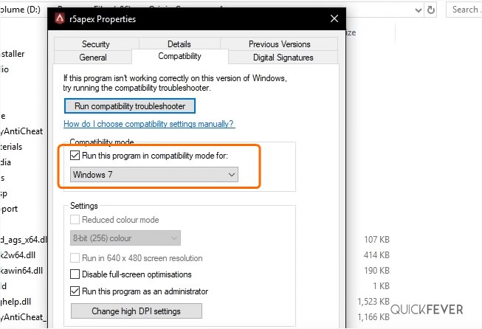Enable Disable full-screen optimisations checkbox
The height and width of the screenshot is (329, 482).
tap(75, 274)
